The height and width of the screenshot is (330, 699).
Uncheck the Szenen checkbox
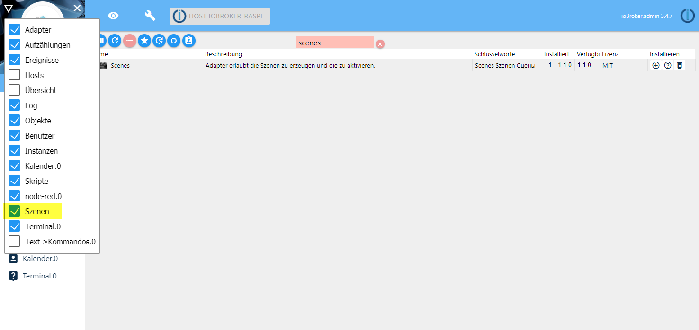14,211
